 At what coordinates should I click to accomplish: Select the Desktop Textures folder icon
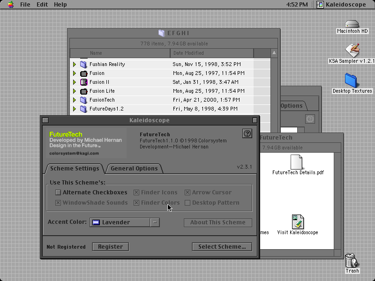pyautogui.click(x=351, y=81)
